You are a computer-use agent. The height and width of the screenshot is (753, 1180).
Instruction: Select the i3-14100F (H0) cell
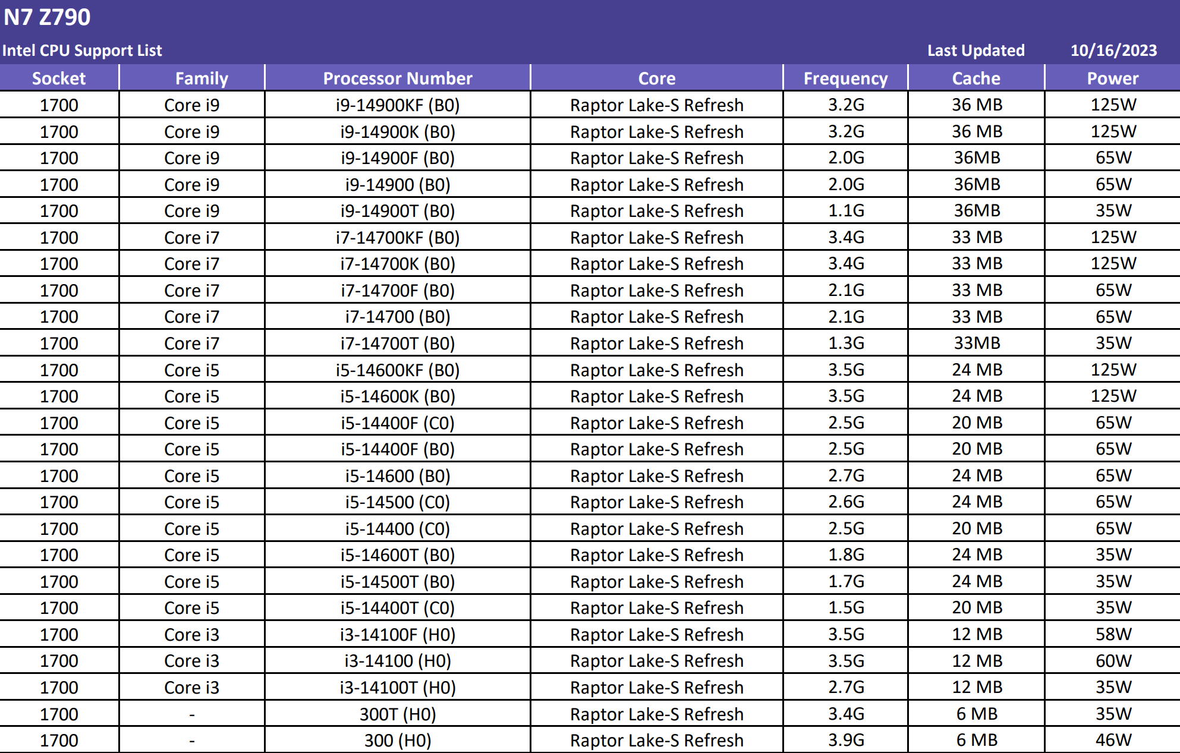pyautogui.click(x=398, y=634)
